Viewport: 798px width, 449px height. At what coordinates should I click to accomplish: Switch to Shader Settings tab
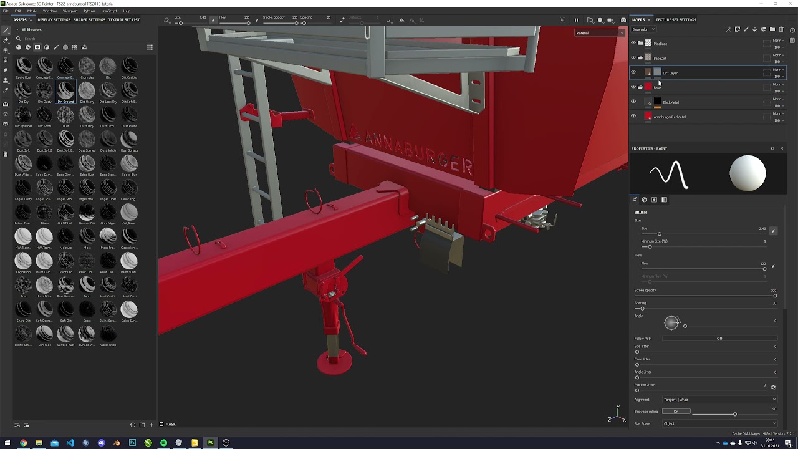point(89,20)
